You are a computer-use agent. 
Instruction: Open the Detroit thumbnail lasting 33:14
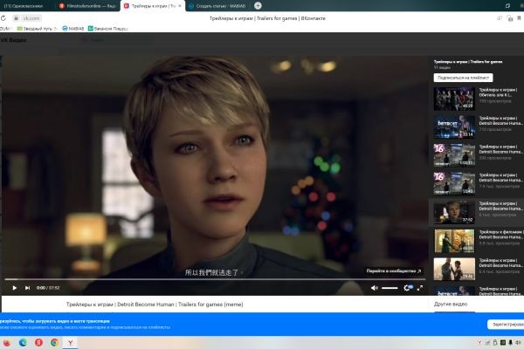pos(454,127)
